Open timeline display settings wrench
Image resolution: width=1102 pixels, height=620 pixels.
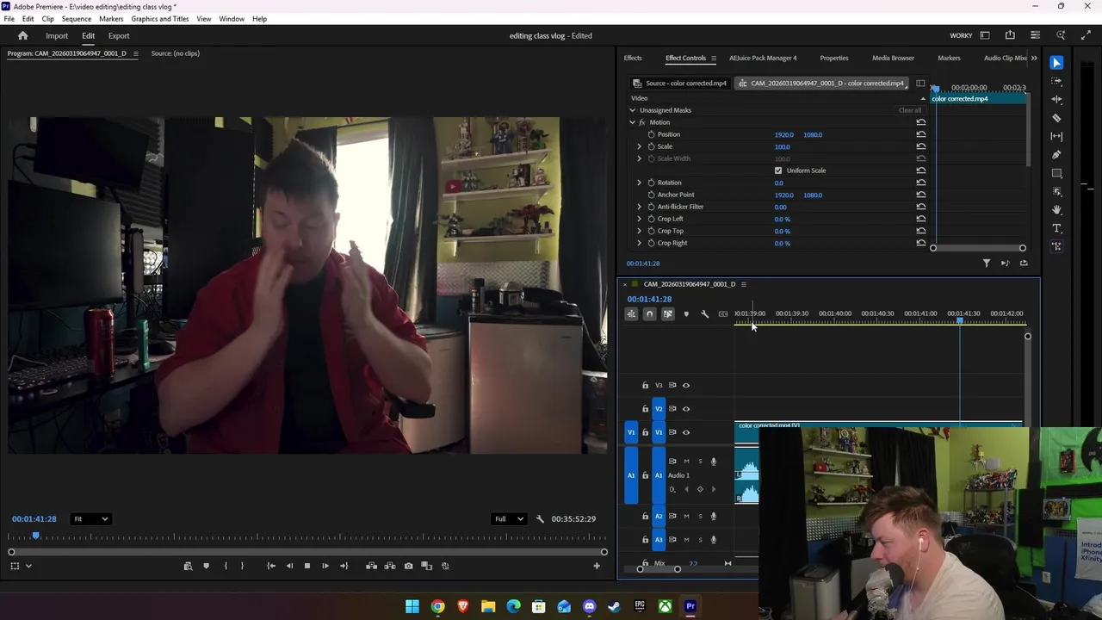coord(704,314)
